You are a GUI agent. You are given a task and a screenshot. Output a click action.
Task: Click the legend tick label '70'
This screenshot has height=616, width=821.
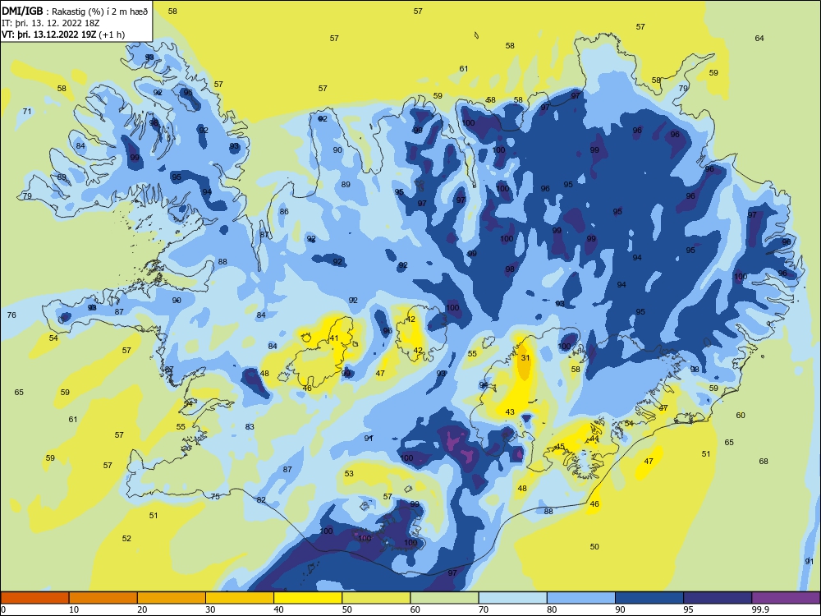[x=484, y=609]
